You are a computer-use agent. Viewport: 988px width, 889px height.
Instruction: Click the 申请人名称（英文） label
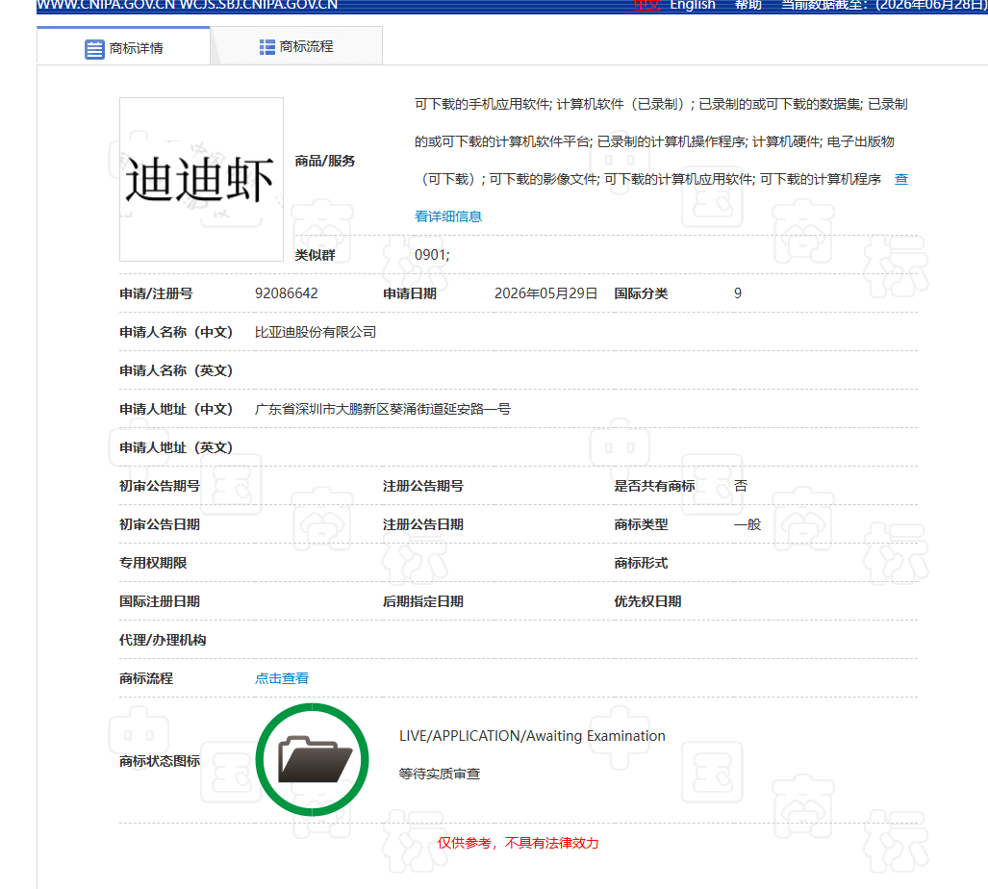coord(176,370)
